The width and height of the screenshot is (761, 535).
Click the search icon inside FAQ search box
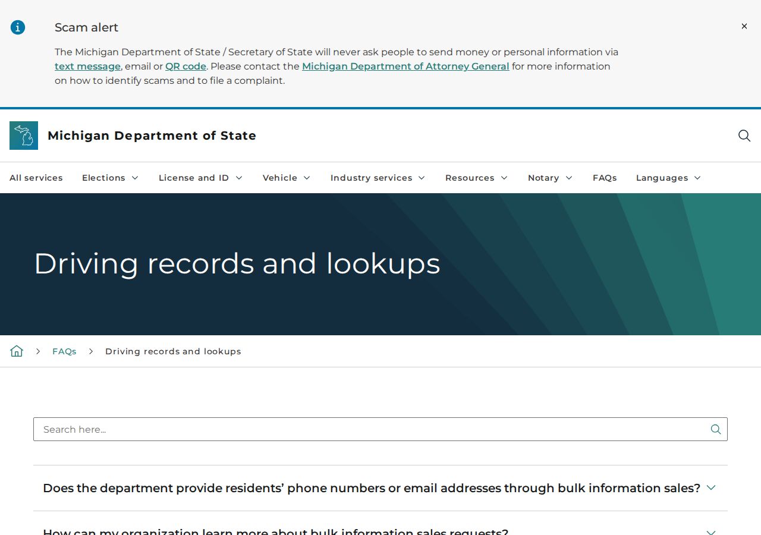[716, 429]
